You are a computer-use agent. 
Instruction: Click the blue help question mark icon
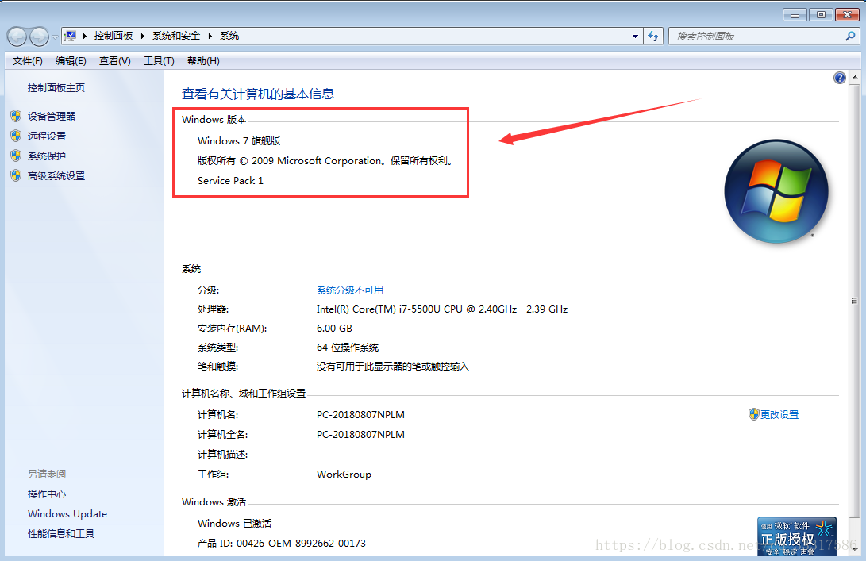pyautogui.click(x=840, y=78)
